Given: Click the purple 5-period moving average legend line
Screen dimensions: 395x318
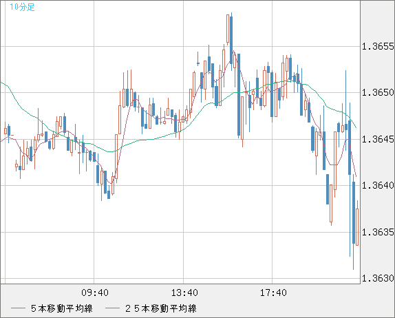Looking at the screenshot, I should (18, 308).
